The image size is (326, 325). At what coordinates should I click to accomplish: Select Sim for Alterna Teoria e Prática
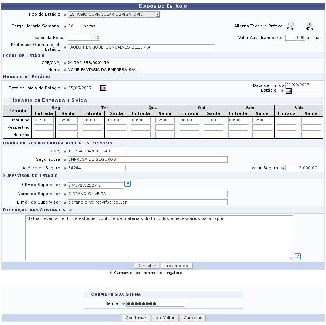point(291,24)
